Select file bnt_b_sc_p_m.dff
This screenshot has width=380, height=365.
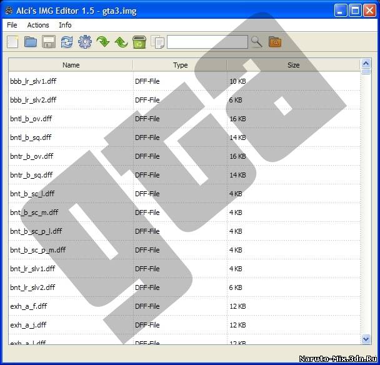[x=37, y=250]
